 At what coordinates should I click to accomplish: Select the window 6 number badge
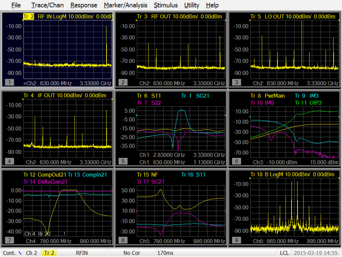236,161
